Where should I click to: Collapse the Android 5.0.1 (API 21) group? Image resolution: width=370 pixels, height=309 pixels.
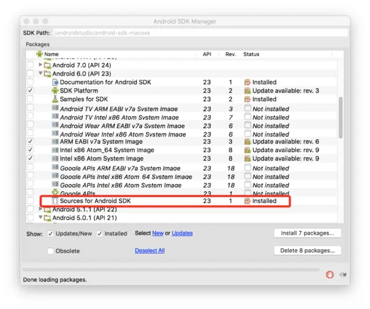pyautogui.click(x=40, y=217)
